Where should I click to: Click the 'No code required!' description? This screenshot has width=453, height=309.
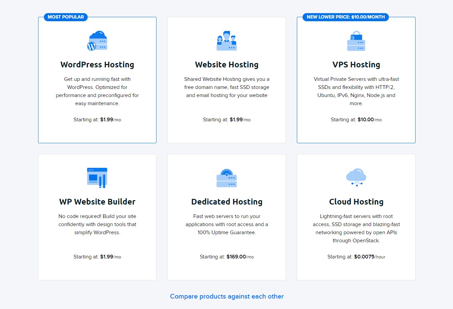pos(97,224)
